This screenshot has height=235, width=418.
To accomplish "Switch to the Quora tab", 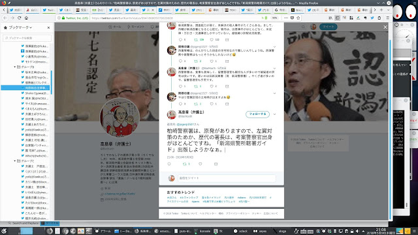I will point(297,10).
